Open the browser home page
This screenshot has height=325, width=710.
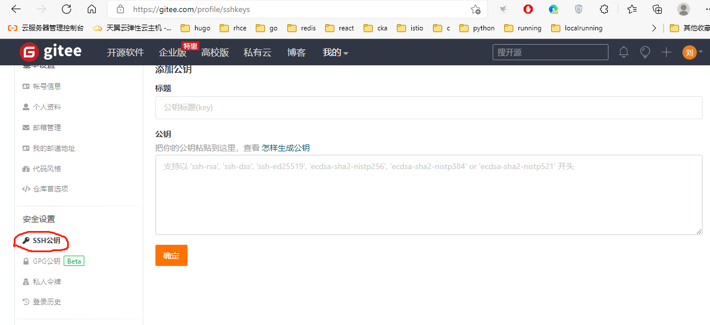[92, 9]
